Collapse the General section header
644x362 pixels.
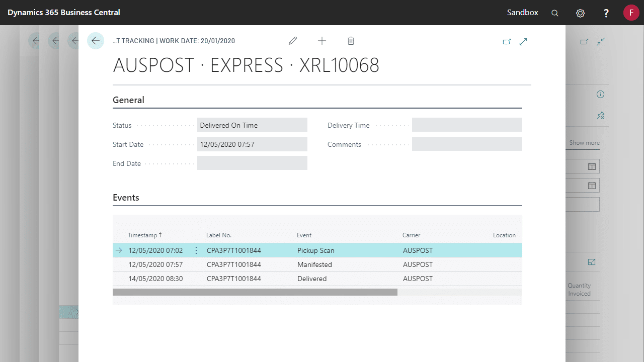point(128,100)
